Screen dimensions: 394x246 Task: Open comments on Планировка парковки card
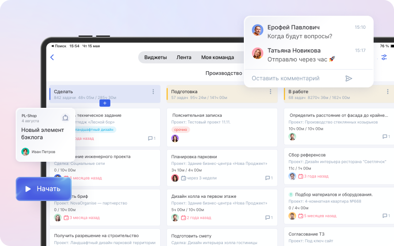click(x=268, y=178)
